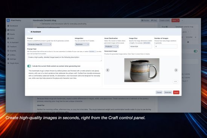Click the mug description context text box
Viewport: 207px width, 138px height.
pyautogui.click(x=65, y=77)
